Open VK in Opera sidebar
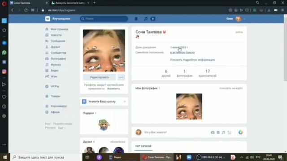Image resolution: width=287 pixels, height=161 pixels. coord(4,62)
